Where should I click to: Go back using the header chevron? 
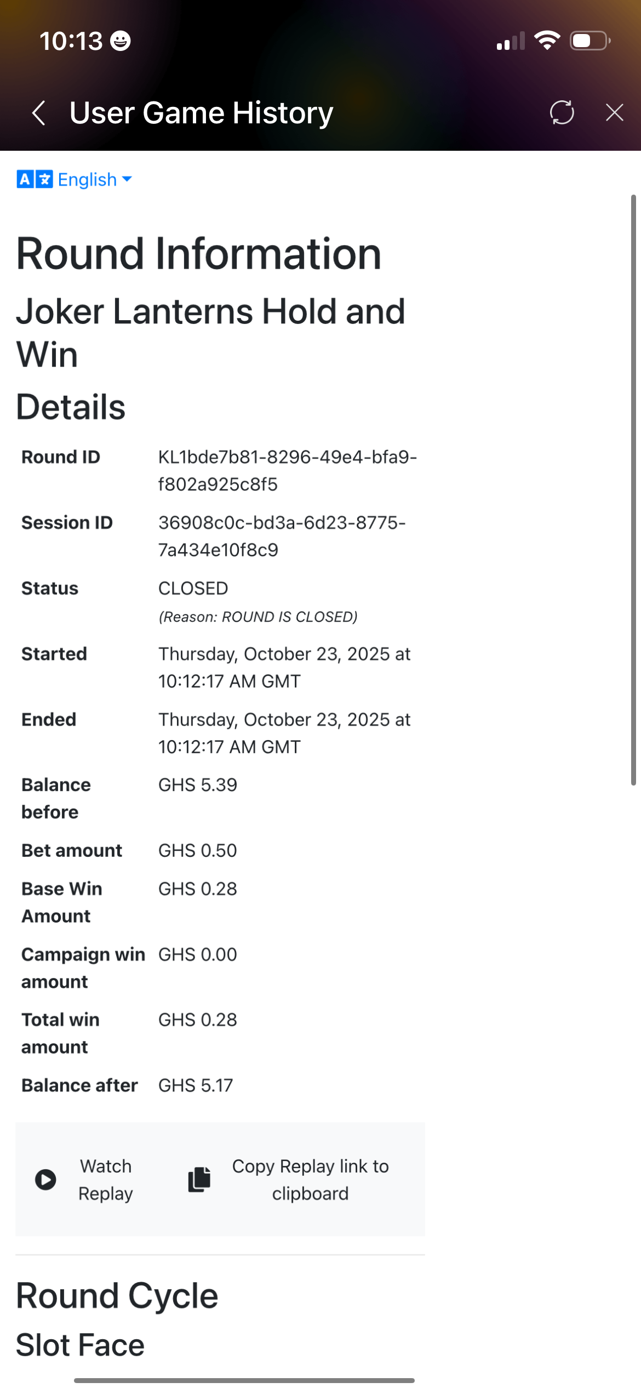[x=38, y=113]
